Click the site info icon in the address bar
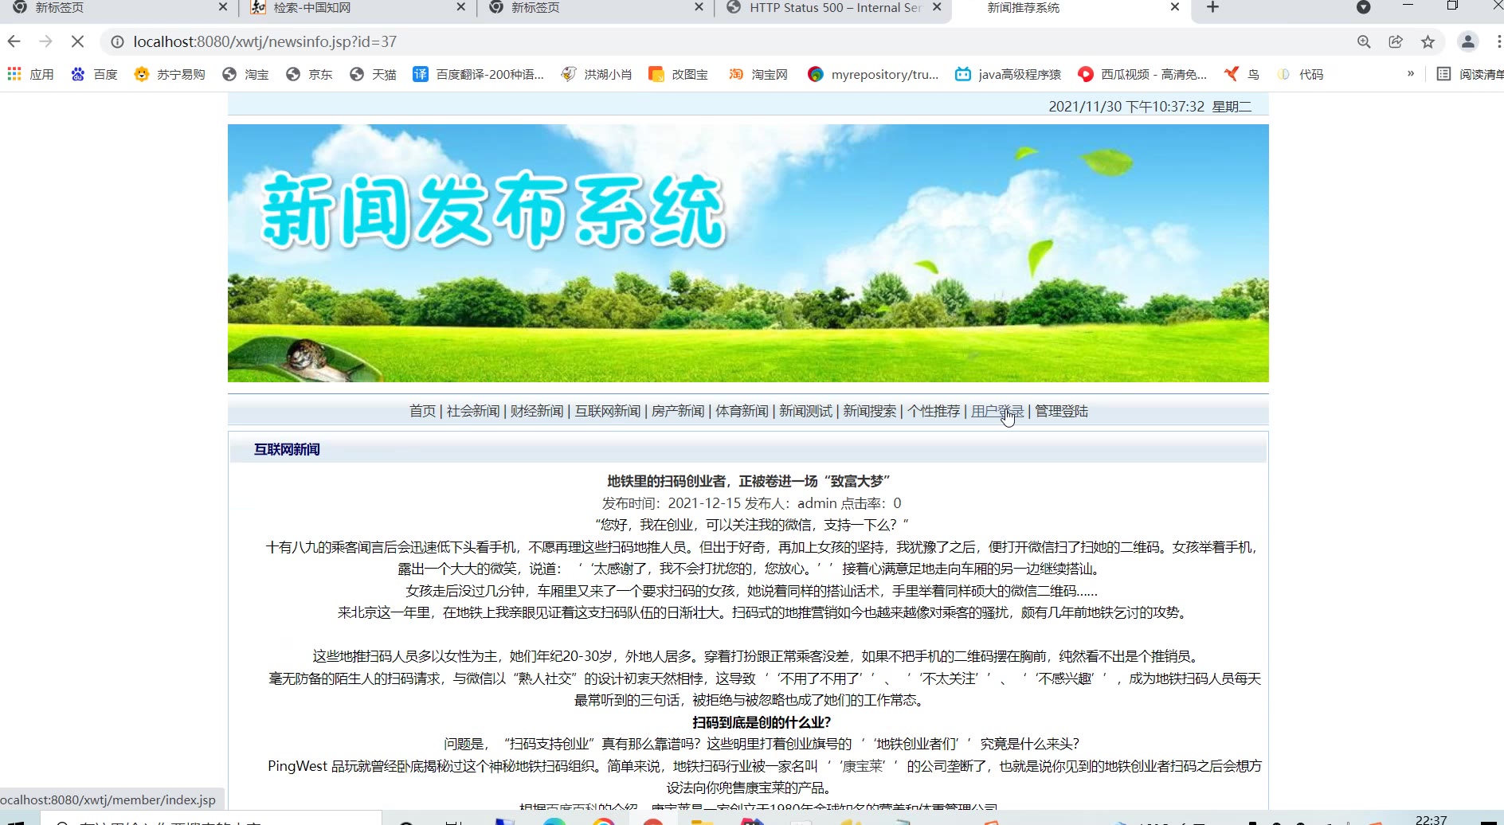1504x825 pixels. [117, 41]
